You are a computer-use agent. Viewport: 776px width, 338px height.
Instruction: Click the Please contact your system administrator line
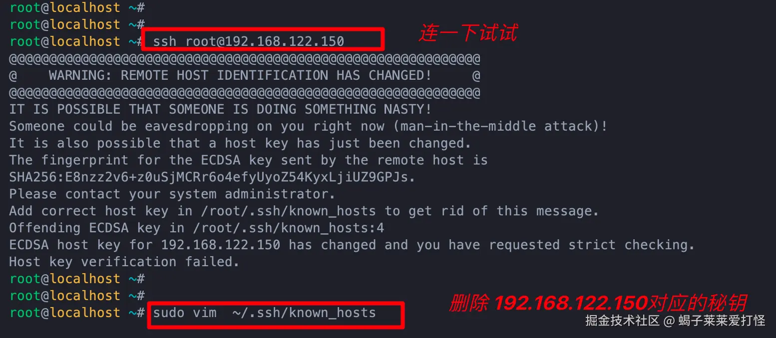172,194
